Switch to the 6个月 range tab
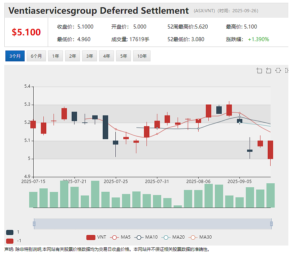The image size is (293, 257). pos(36,56)
